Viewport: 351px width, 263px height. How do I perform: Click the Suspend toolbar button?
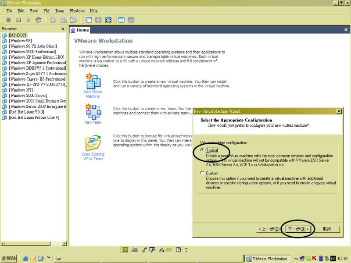click(x=18, y=20)
